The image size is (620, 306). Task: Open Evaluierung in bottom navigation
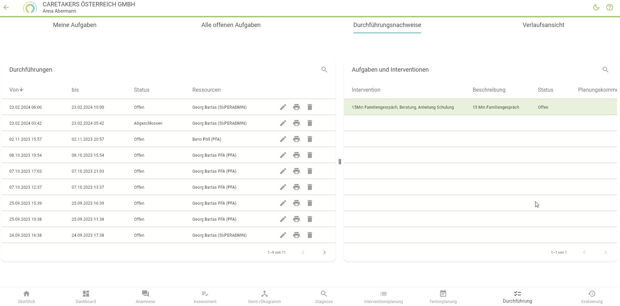tap(591, 296)
